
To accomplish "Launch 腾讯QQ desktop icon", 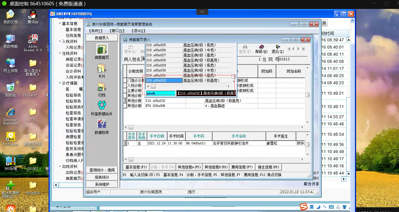I will coord(33,14).
